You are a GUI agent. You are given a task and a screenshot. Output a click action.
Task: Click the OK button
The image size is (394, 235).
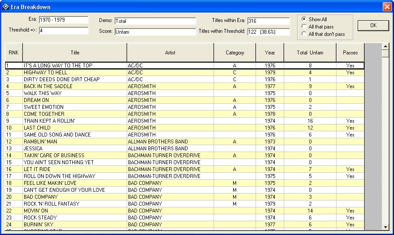point(373,25)
